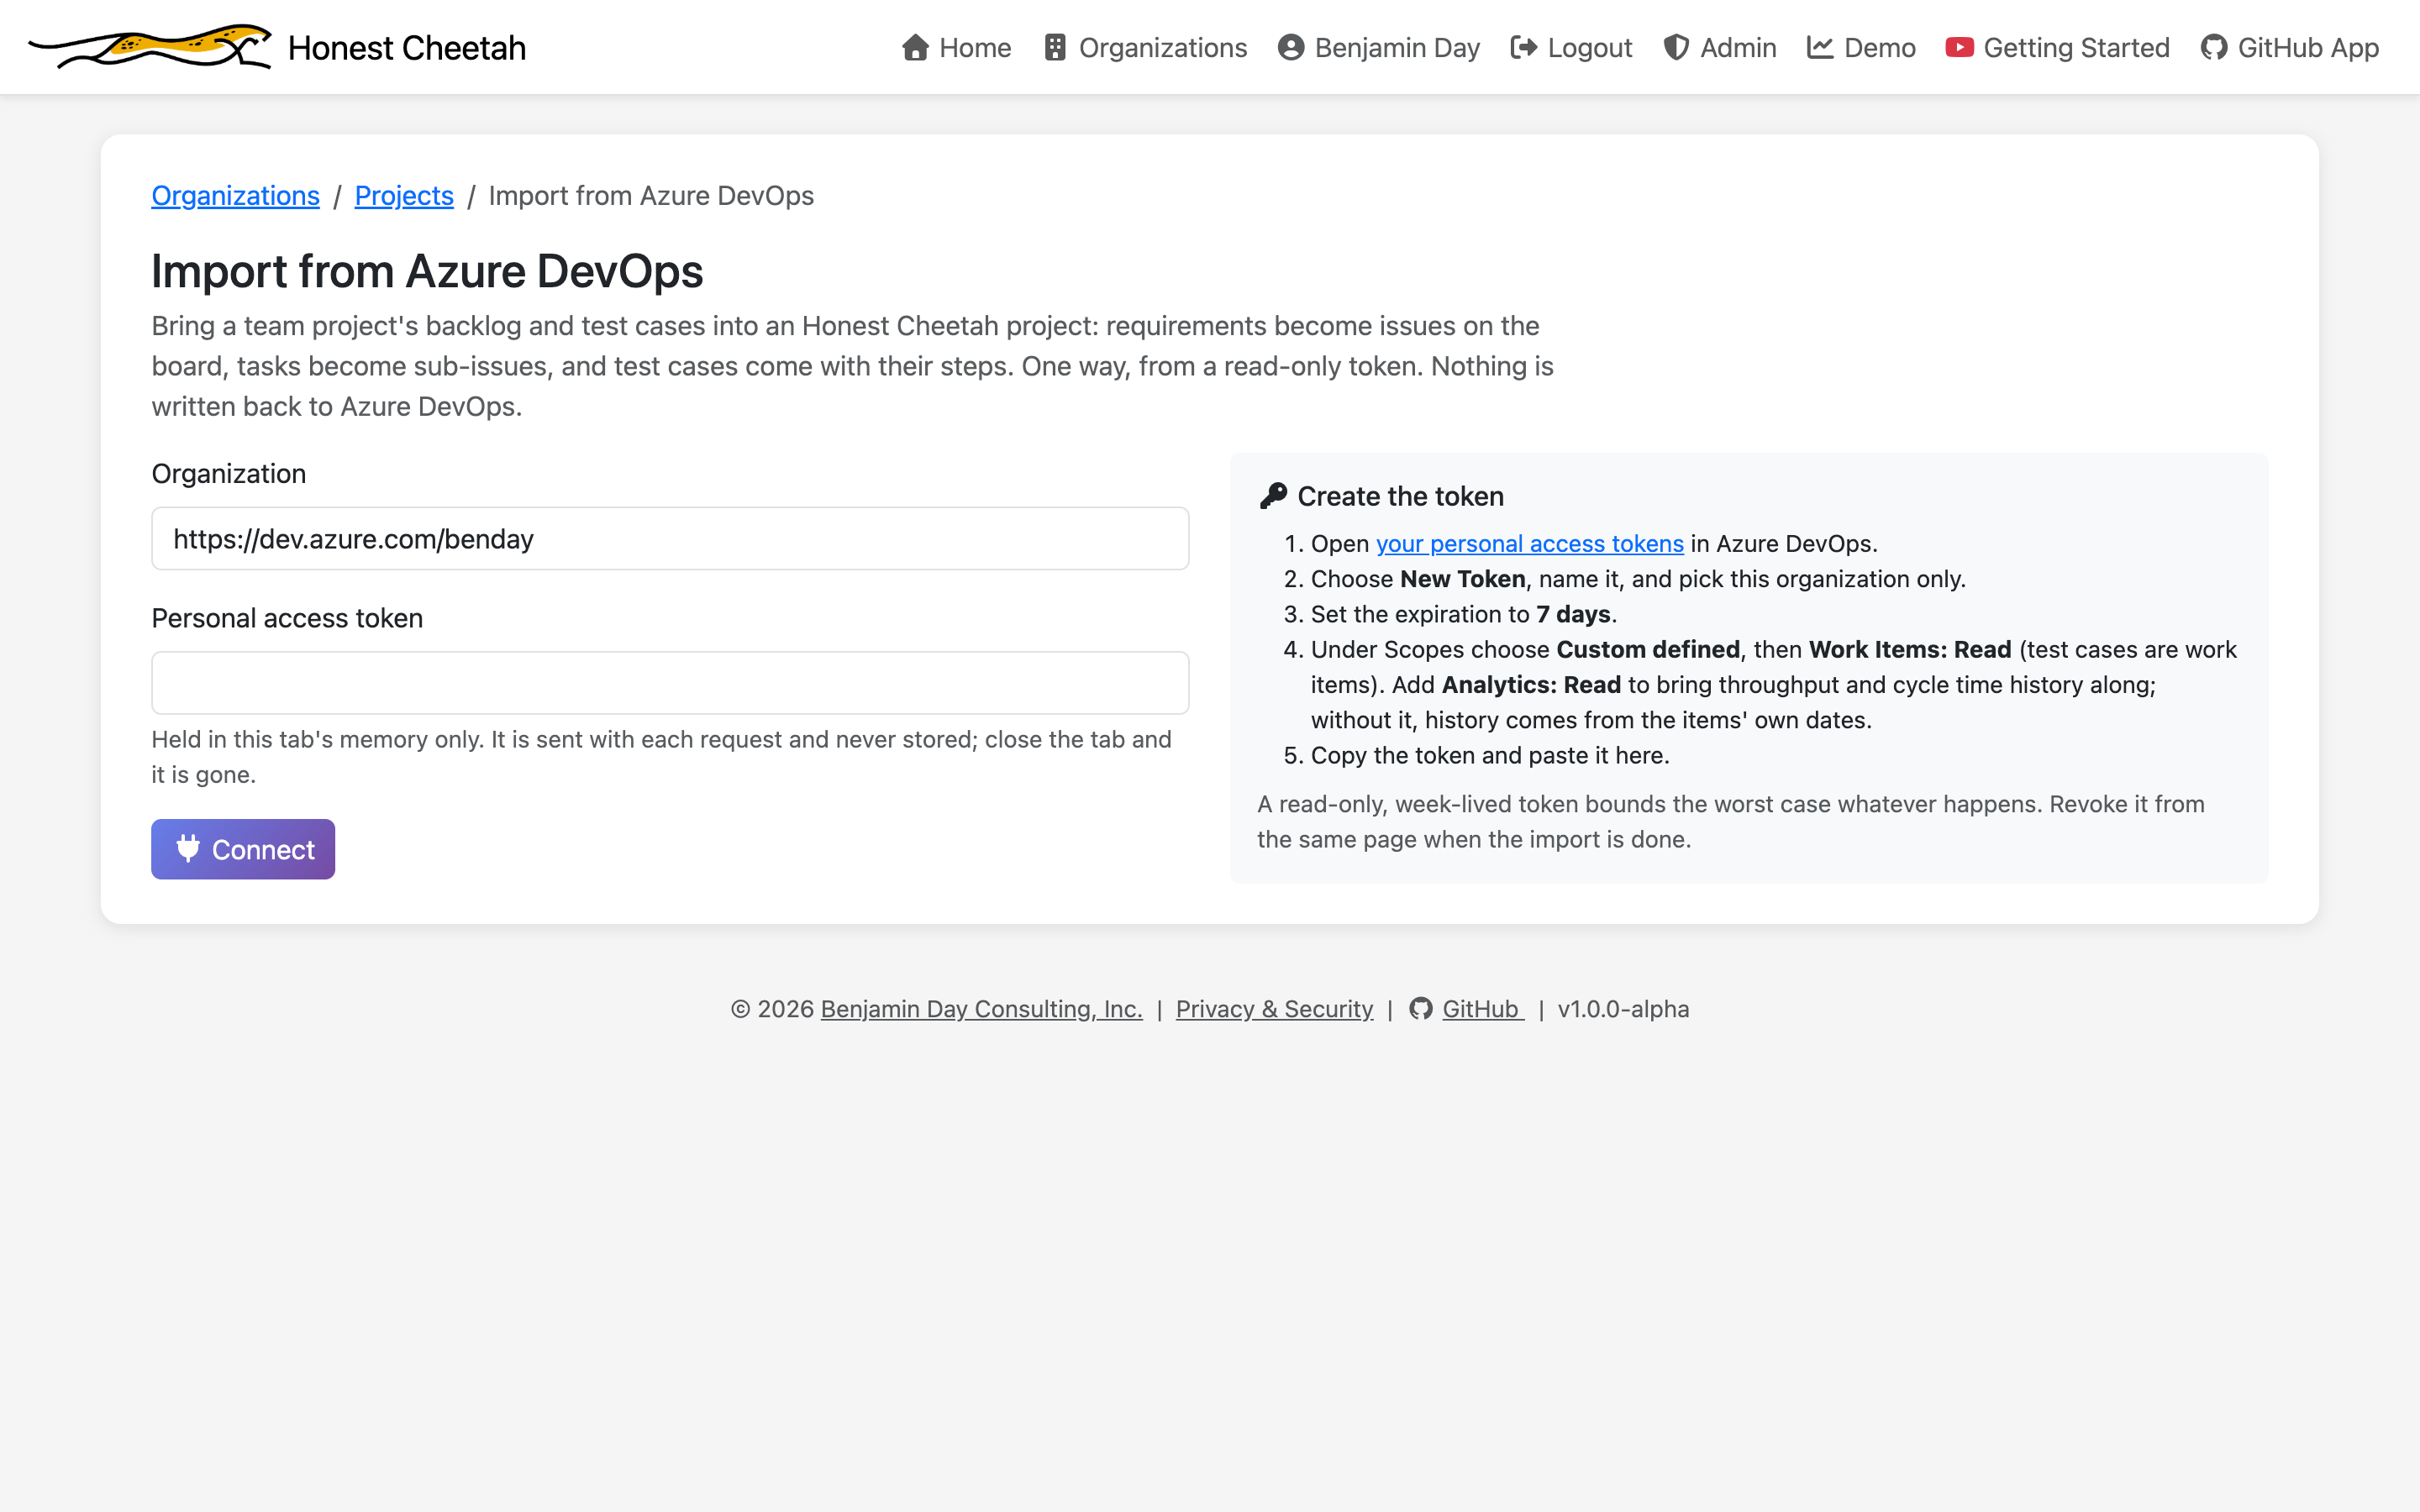Screen dimensions: 2420x1512
Task: Click the GitHub icon beside GitHub App
Action: (2214, 48)
